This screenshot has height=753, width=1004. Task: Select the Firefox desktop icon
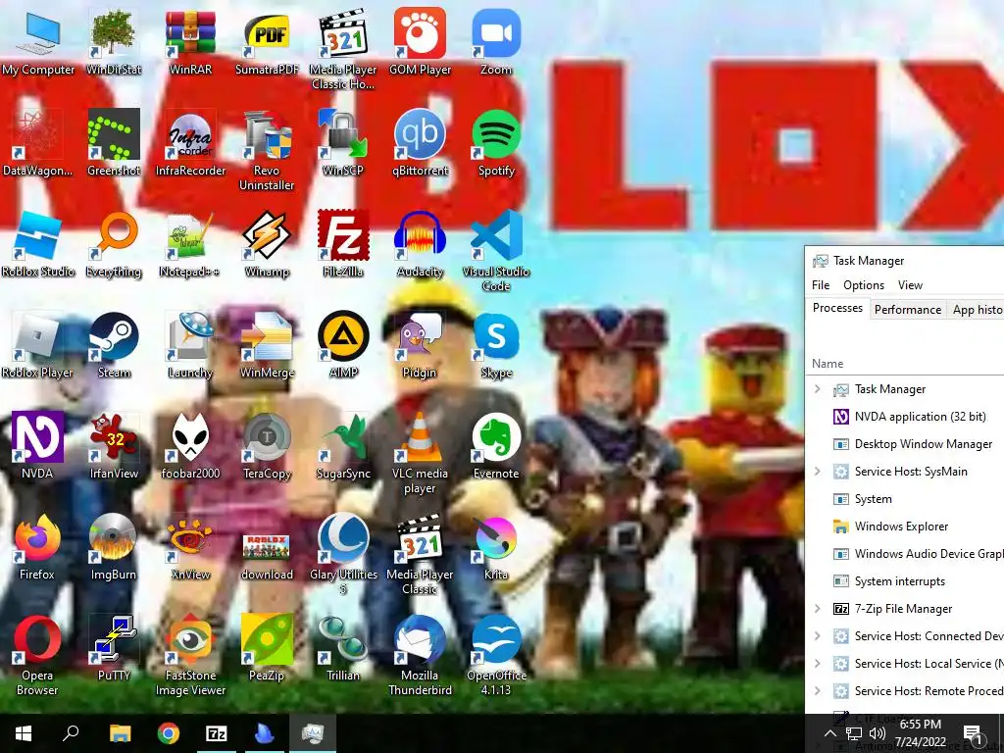coord(38,547)
